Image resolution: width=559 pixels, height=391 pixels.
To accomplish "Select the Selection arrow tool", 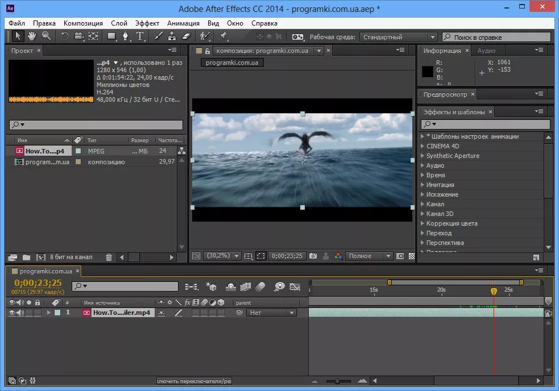I will 18,36.
